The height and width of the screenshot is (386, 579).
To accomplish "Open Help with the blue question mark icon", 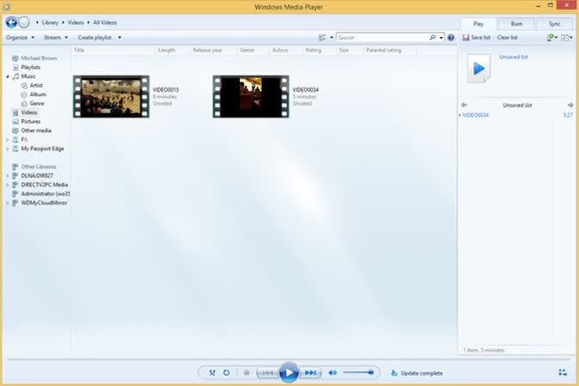I will pyautogui.click(x=451, y=38).
